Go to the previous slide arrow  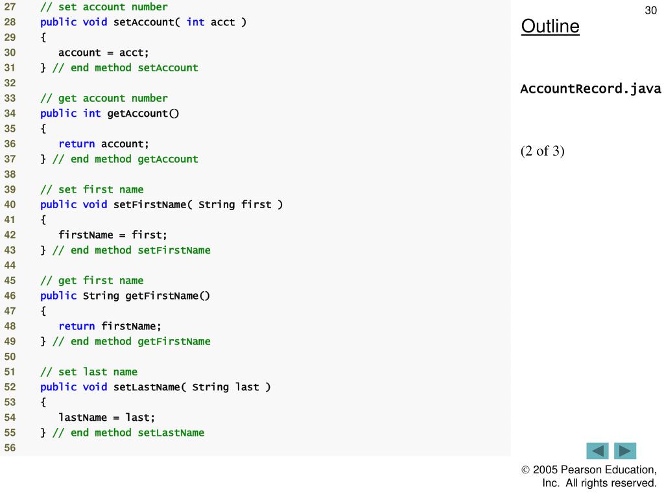coord(597,451)
